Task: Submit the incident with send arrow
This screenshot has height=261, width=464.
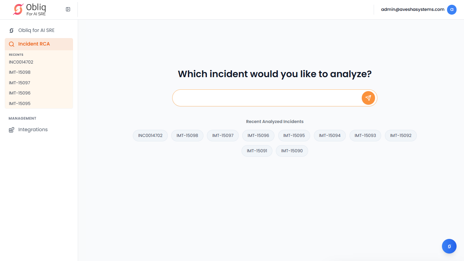Action: (368, 98)
